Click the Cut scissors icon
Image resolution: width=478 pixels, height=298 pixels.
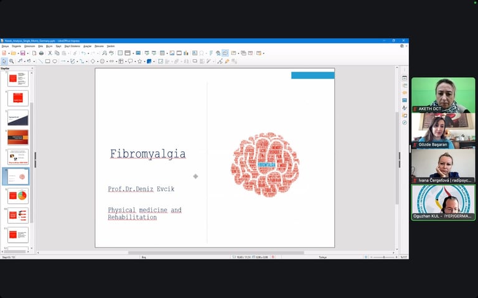coord(50,53)
